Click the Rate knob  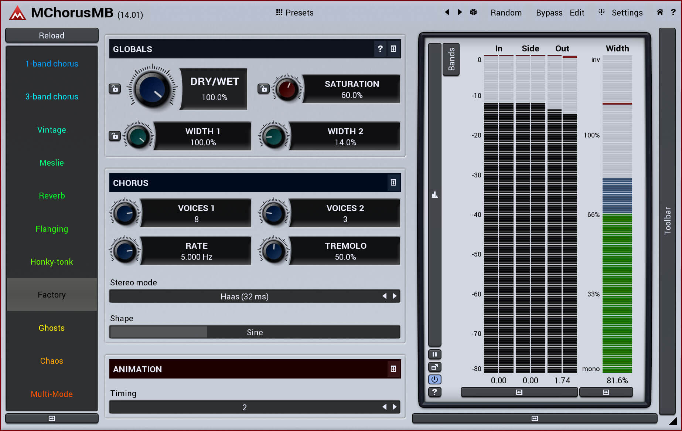tap(125, 251)
